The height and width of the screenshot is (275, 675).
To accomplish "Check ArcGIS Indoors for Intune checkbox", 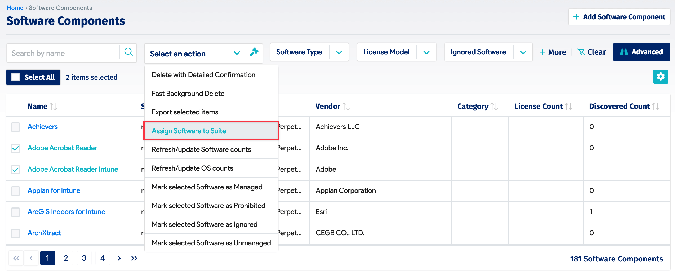I will tap(16, 212).
